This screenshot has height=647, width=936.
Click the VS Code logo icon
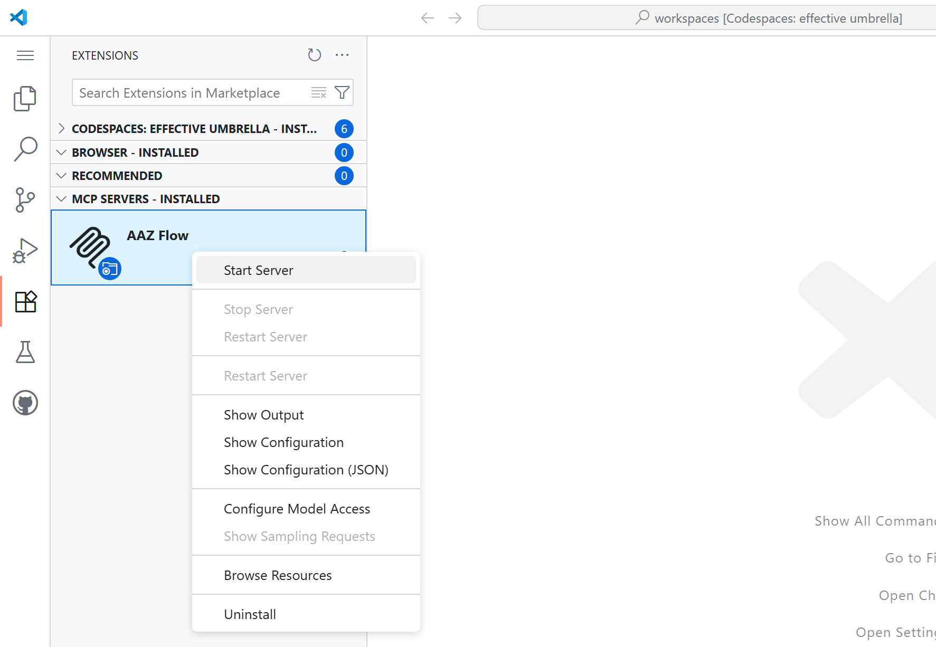[18, 17]
